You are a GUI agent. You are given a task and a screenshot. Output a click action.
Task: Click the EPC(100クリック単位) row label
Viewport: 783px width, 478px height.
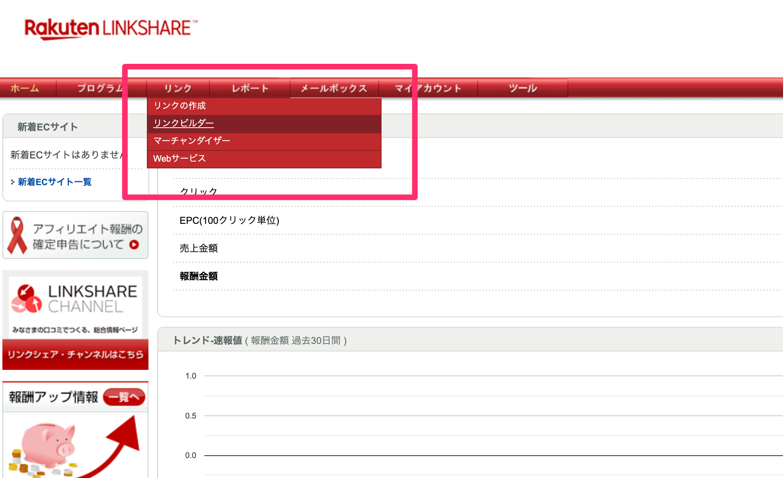pos(229,220)
